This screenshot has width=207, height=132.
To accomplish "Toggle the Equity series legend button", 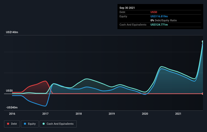I will point(30,124).
